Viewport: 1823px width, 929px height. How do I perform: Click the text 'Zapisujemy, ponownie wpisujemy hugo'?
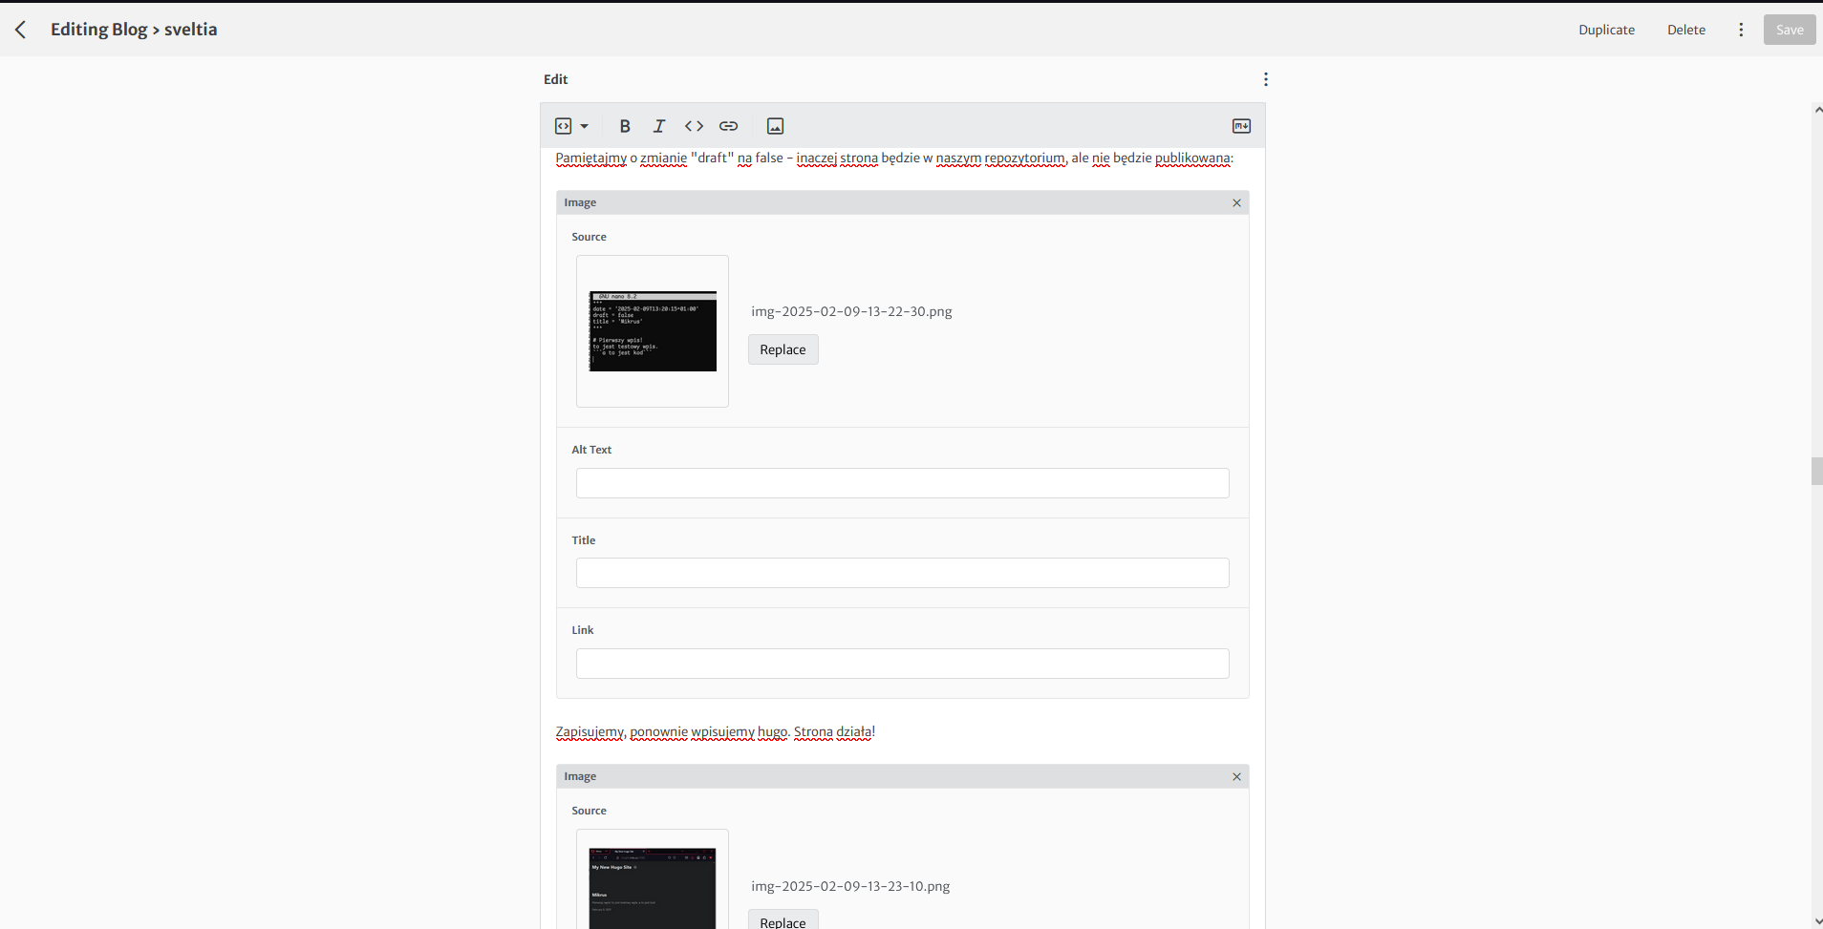pyautogui.click(x=672, y=732)
